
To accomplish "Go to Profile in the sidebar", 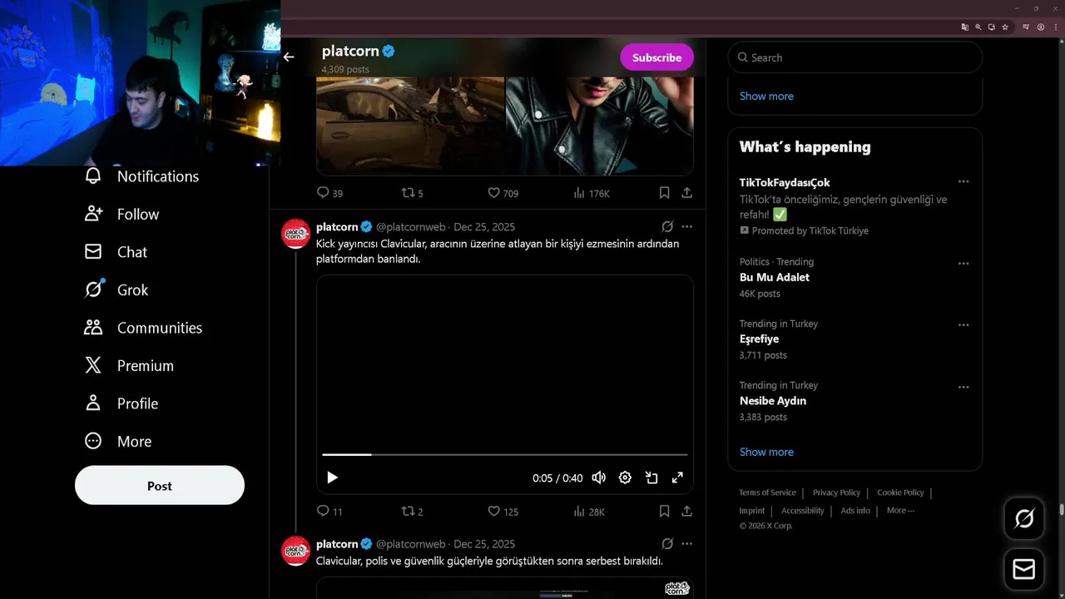I will [x=122, y=403].
